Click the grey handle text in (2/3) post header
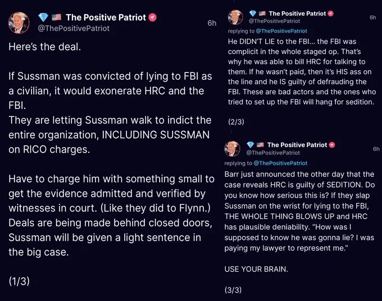The image size is (382, 301). tap(274, 21)
